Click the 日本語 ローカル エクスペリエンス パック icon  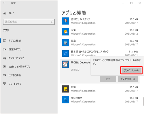click(65, 53)
